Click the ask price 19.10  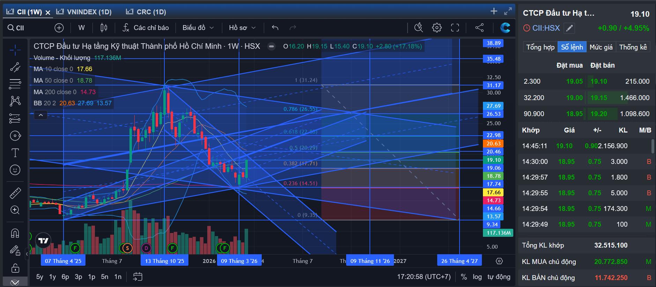(x=599, y=81)
